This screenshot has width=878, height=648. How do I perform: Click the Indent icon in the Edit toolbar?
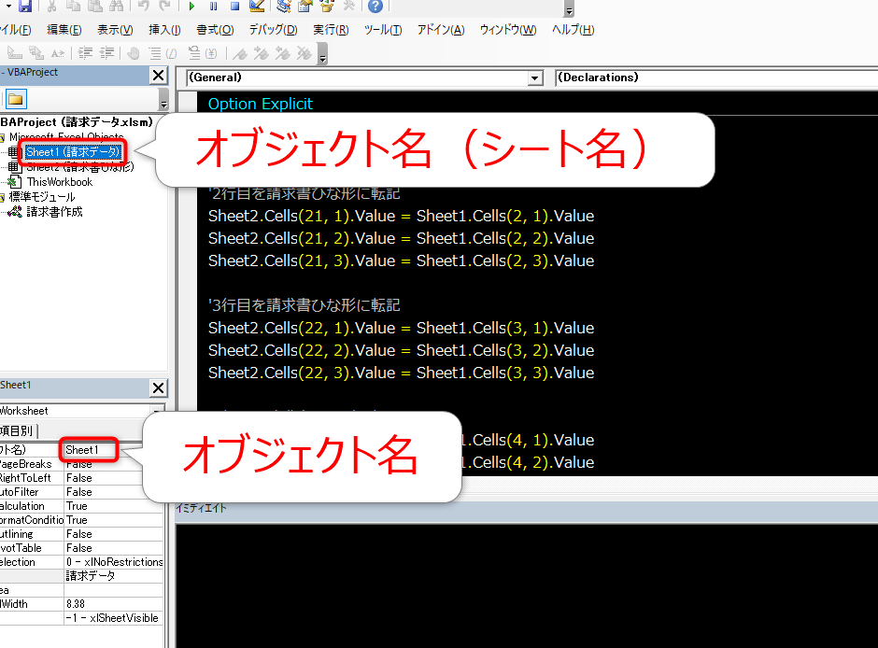[86, 53]
